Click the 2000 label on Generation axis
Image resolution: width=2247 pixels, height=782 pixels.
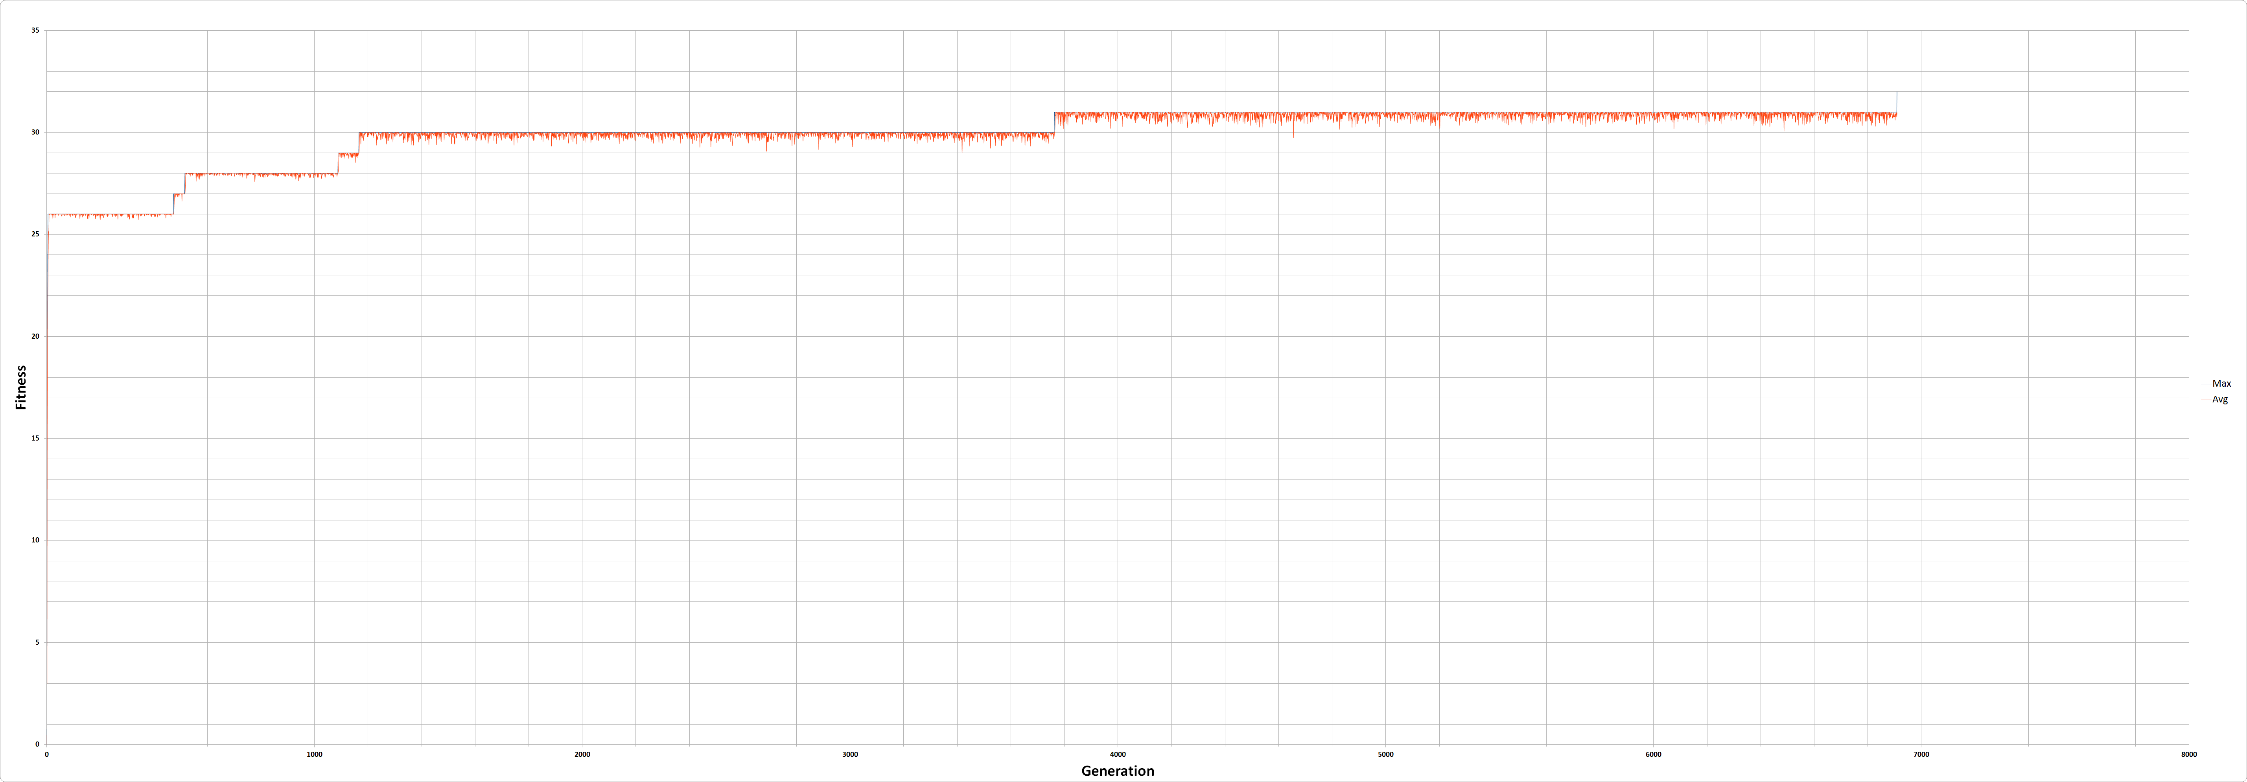[582, 755]
